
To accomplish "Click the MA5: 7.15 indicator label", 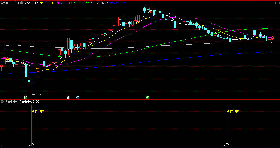I will 31,3.
